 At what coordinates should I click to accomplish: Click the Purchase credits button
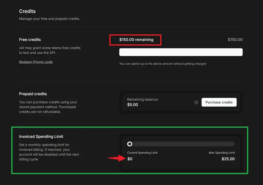[219, 102]
